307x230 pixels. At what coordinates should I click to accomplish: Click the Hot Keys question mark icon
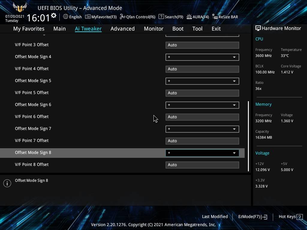click(x=299, y=217)
